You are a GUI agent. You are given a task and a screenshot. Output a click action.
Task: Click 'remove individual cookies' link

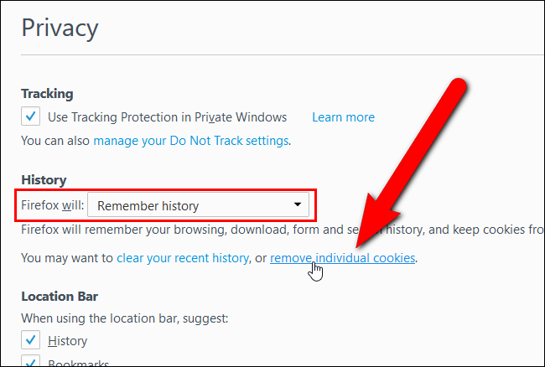(x=342, y=258)
